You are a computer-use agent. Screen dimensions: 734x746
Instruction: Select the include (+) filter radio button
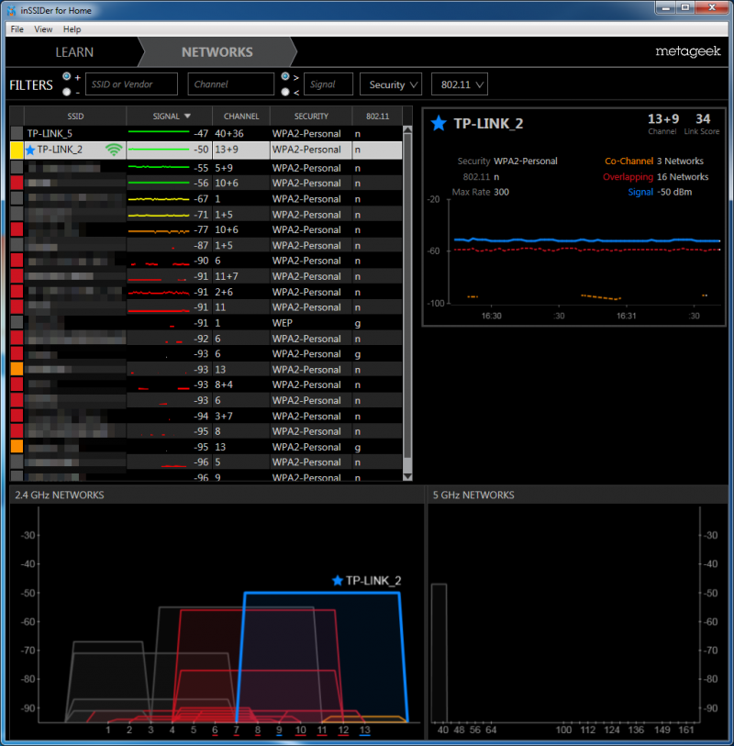coord(67,76)
